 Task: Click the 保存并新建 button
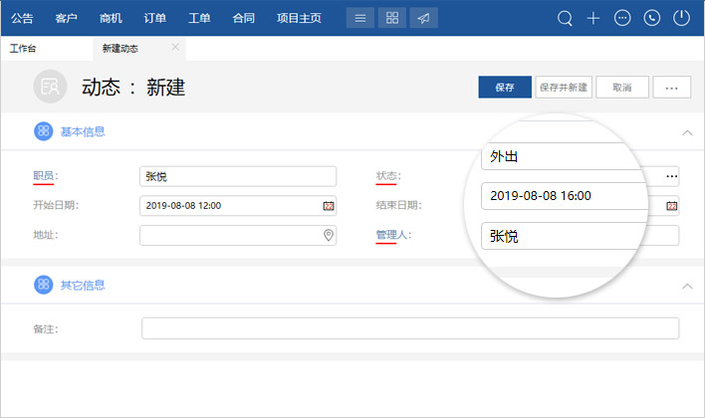click(x=563, y=88)
